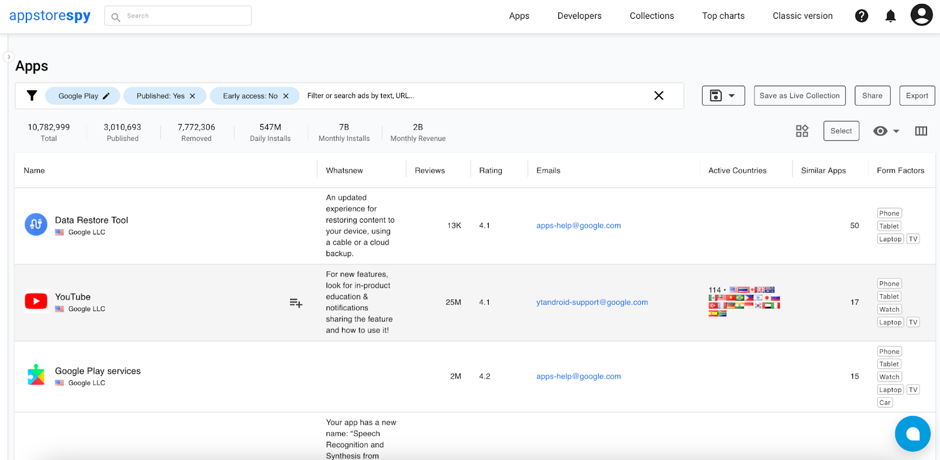This screenshot has width=940, height=460.
Task: Remove the Early access: No filter
Action: click(x=286, y=96)
